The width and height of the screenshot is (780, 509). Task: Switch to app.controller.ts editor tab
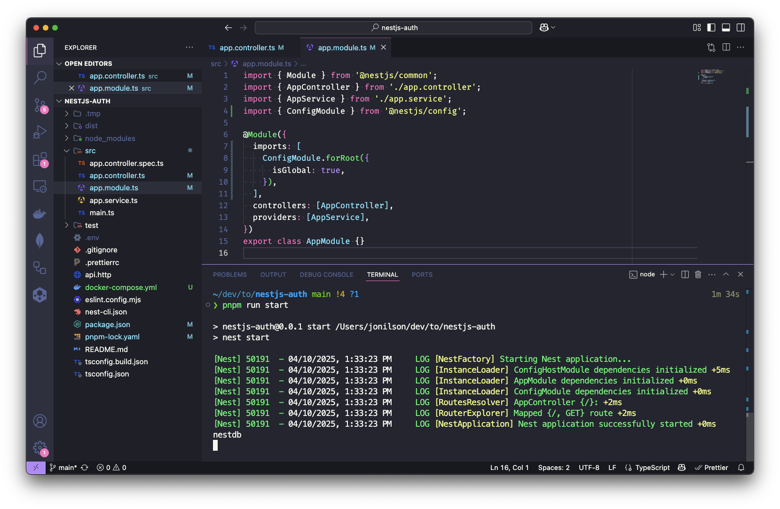click(x=251, y=47)
